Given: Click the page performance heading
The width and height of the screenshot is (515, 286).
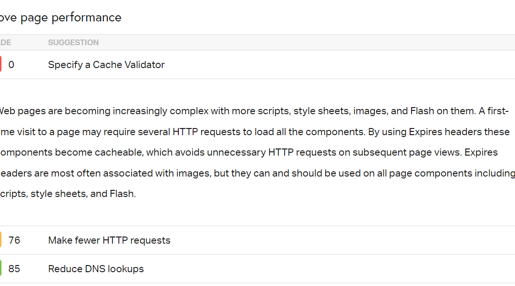Looking at the screenshot, I should (61, 17).
